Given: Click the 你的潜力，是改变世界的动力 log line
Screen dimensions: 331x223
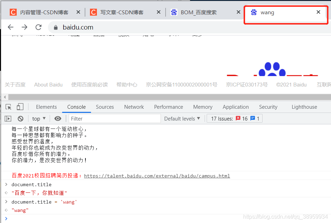Looking at the screenshot, I should [x=49, y=160].
